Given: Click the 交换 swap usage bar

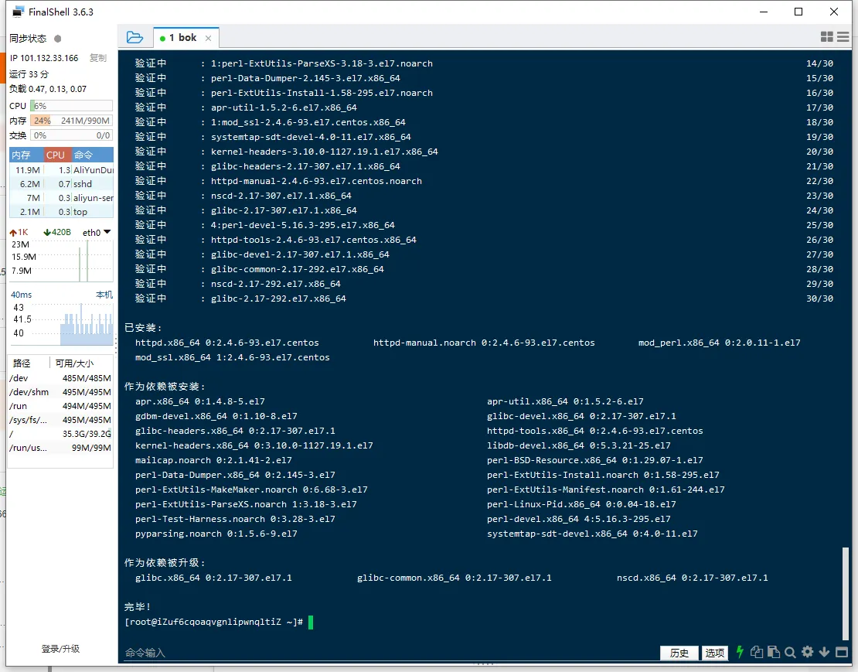Looking at the screenshot, I should (71, 135).
